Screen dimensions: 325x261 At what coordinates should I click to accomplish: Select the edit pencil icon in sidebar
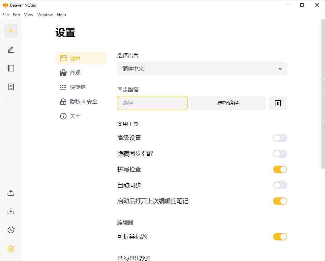[11, 50]
